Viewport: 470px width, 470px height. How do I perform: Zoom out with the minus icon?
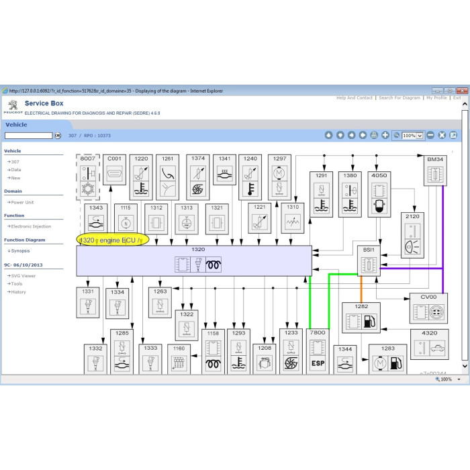point(430,135)
